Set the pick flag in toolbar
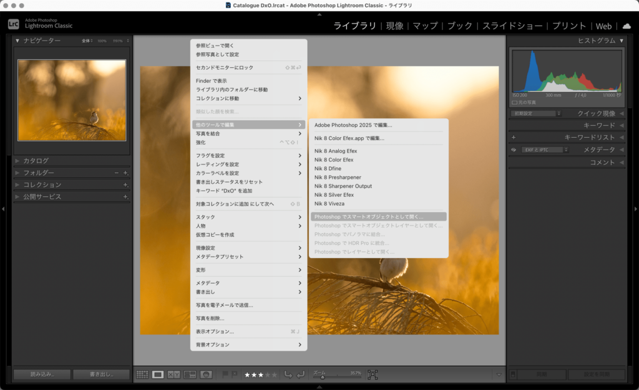 [225, 374]
